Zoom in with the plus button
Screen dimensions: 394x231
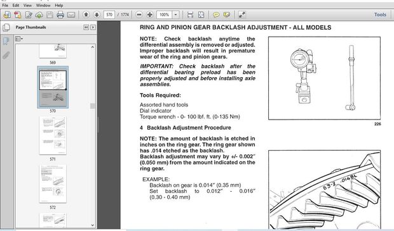coord(150,15)
